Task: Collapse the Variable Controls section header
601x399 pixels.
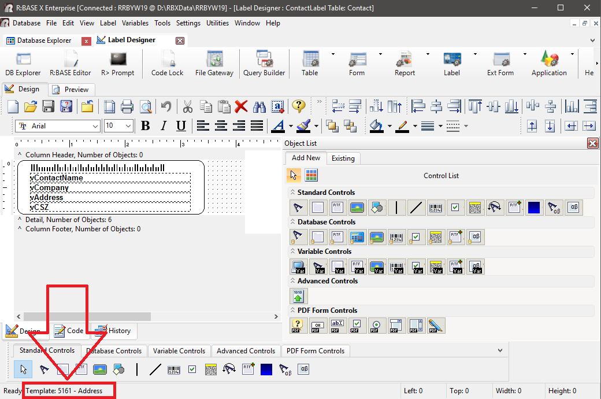Action: (x=292, y=252)
